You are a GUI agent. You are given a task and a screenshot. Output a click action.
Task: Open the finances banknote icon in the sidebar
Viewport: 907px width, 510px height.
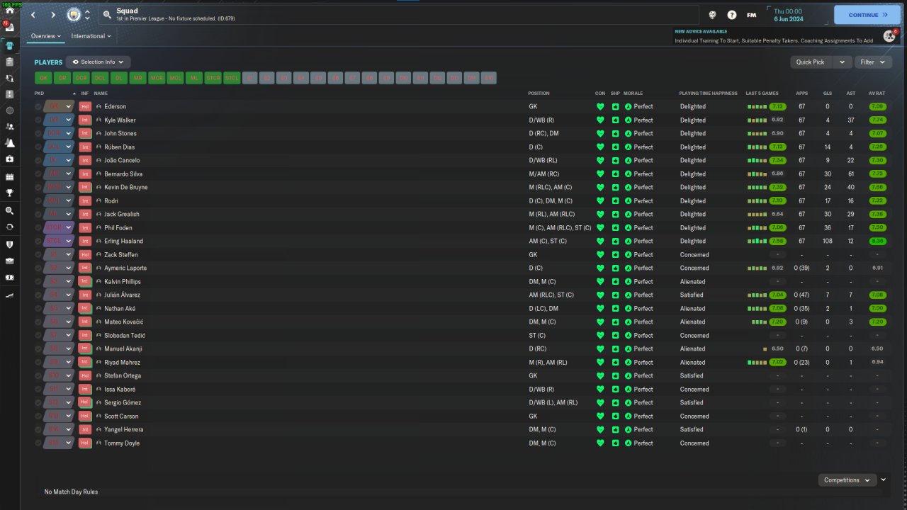pyautogui.click(x=10, y=277)
